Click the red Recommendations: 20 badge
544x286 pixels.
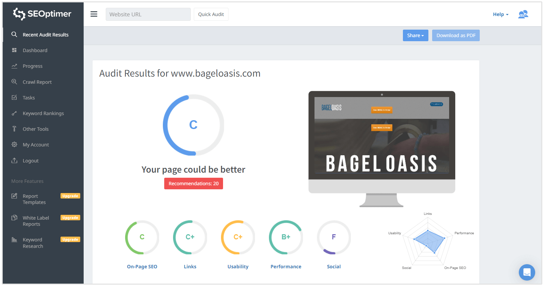193,184
